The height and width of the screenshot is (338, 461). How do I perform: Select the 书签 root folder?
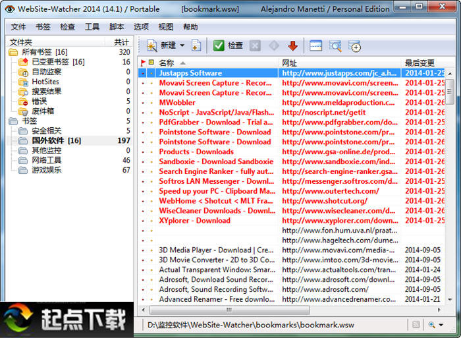tap(29, 121)
